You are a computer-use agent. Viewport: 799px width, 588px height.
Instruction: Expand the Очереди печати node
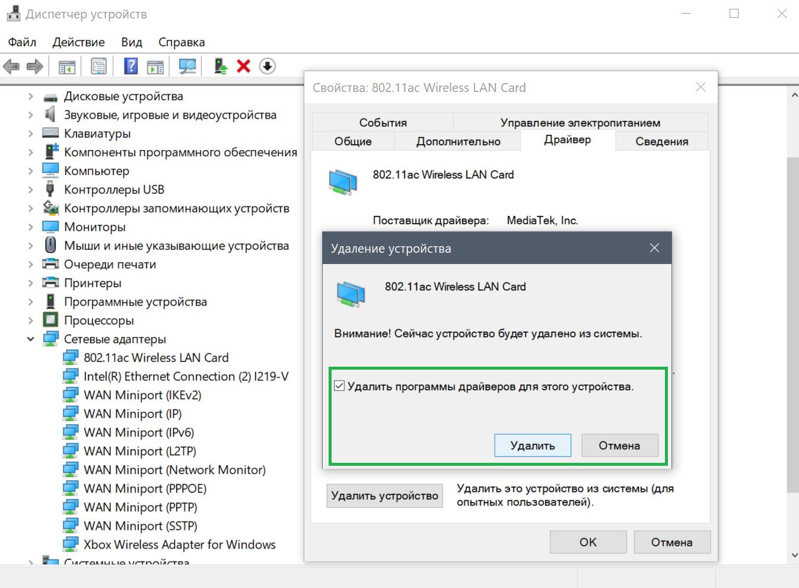pos(30,264)
